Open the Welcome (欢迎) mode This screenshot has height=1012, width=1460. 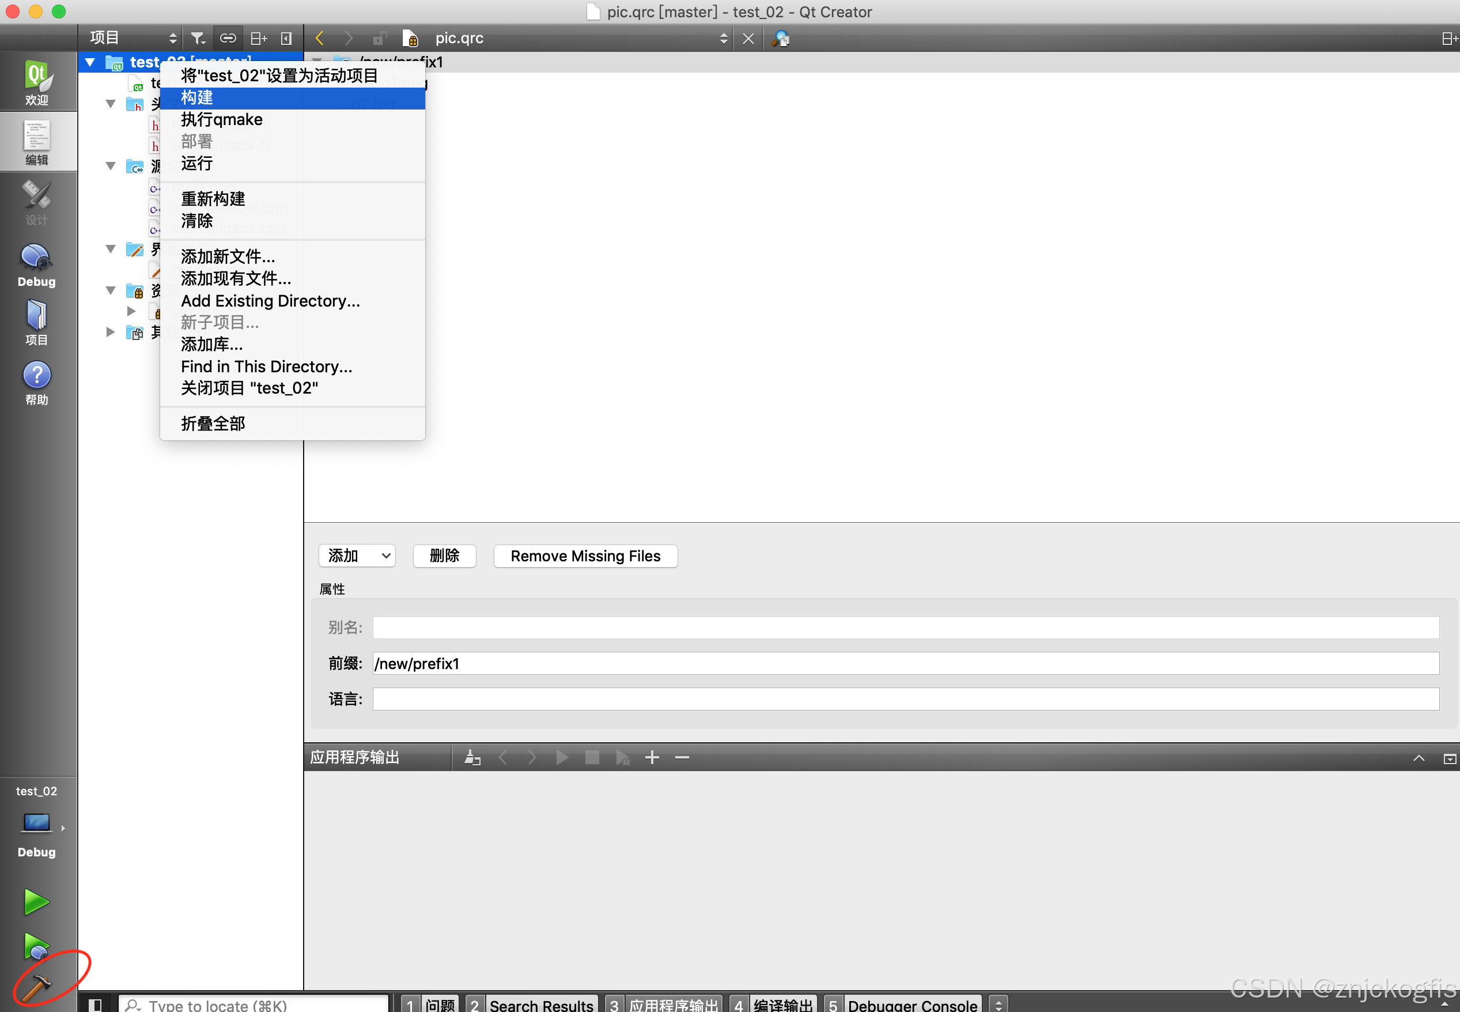pos(37,82)
